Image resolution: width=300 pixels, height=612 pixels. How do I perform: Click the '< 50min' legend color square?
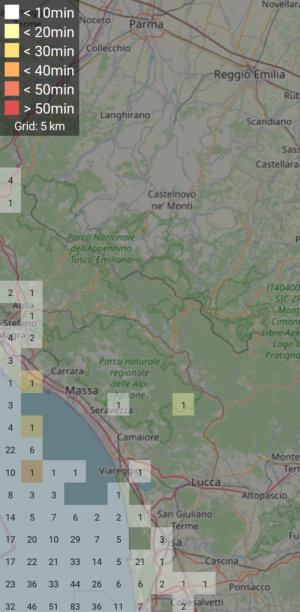click(x=12, y=89)
